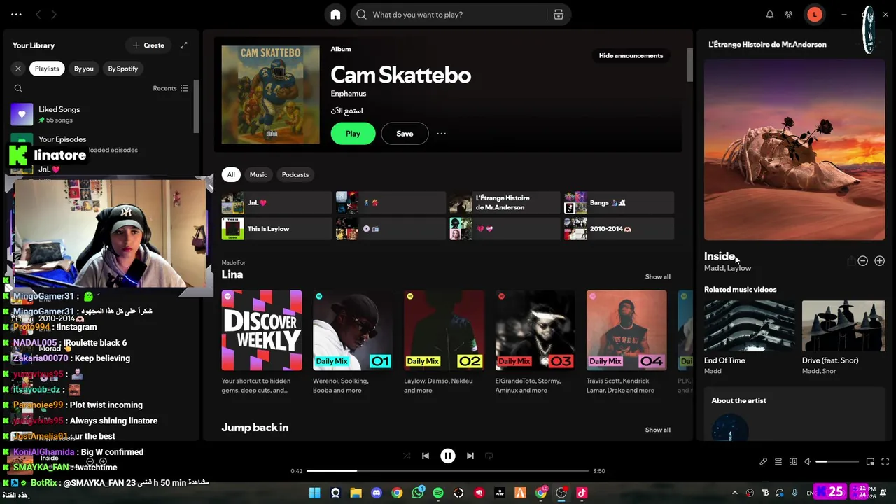Open the three-dot app menu at top left
Viewport: 896px width, 504px height.
[x=16, y=15]
